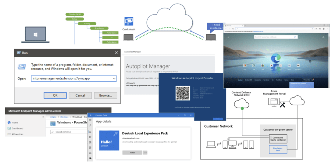This screenshot has height=166, width=335.
Task: Expand the Open dropdown in Run dialog
Action: tap(114, 78)
